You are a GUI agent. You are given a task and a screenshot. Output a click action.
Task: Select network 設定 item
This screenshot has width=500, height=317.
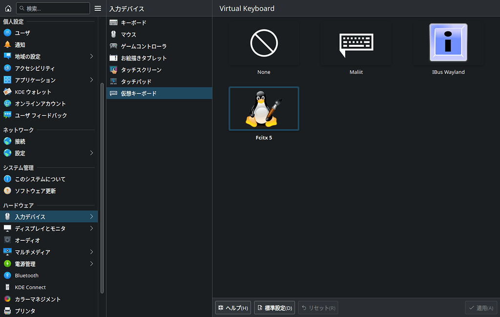(49, 153)
